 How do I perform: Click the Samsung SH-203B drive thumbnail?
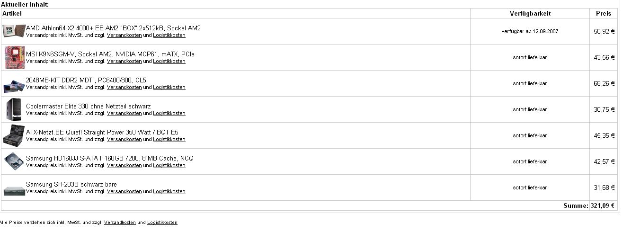tap(14, 191)
